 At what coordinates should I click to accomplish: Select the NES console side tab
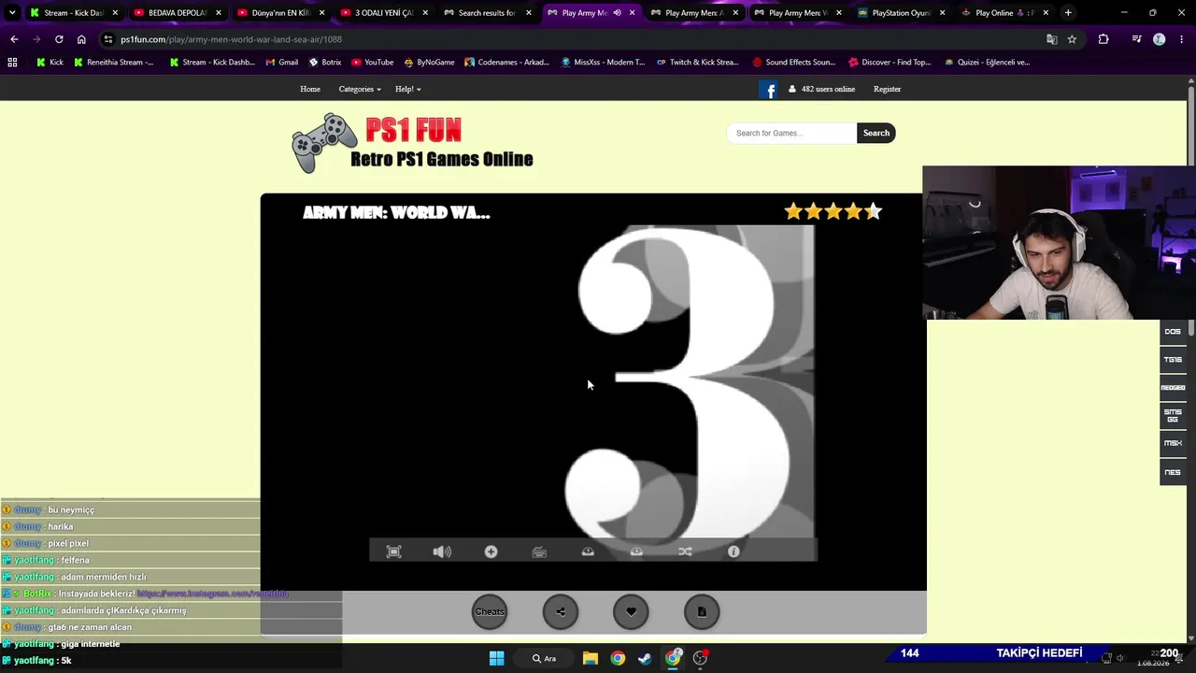1173,472
